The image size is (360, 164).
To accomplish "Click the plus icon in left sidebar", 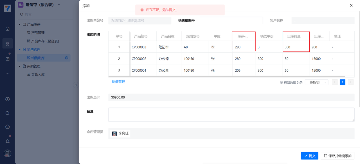I will coord(8,99).
